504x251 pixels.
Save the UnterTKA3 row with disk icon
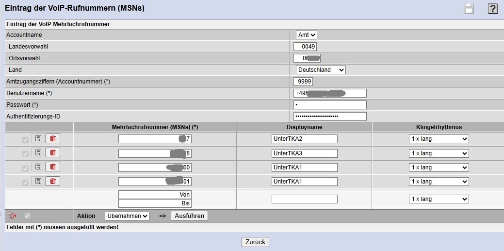pos(38,153)
